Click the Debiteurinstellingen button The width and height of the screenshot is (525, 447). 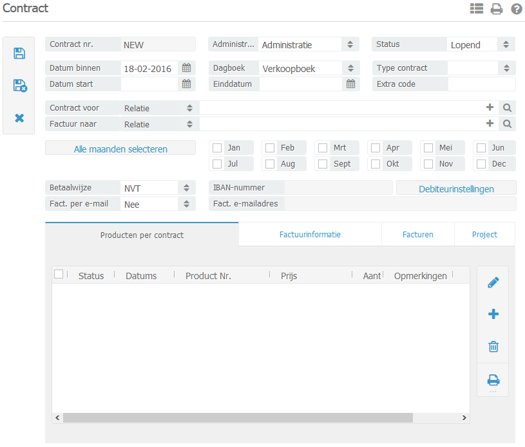(x=456, y=188)
